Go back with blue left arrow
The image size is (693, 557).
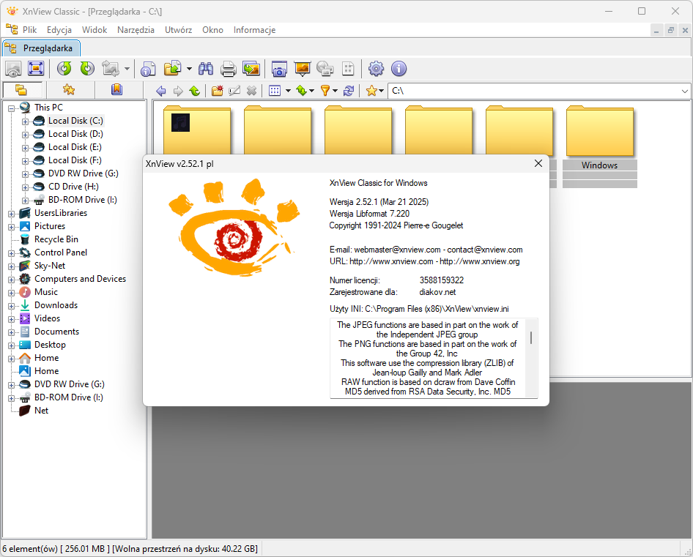pos(161,91)
